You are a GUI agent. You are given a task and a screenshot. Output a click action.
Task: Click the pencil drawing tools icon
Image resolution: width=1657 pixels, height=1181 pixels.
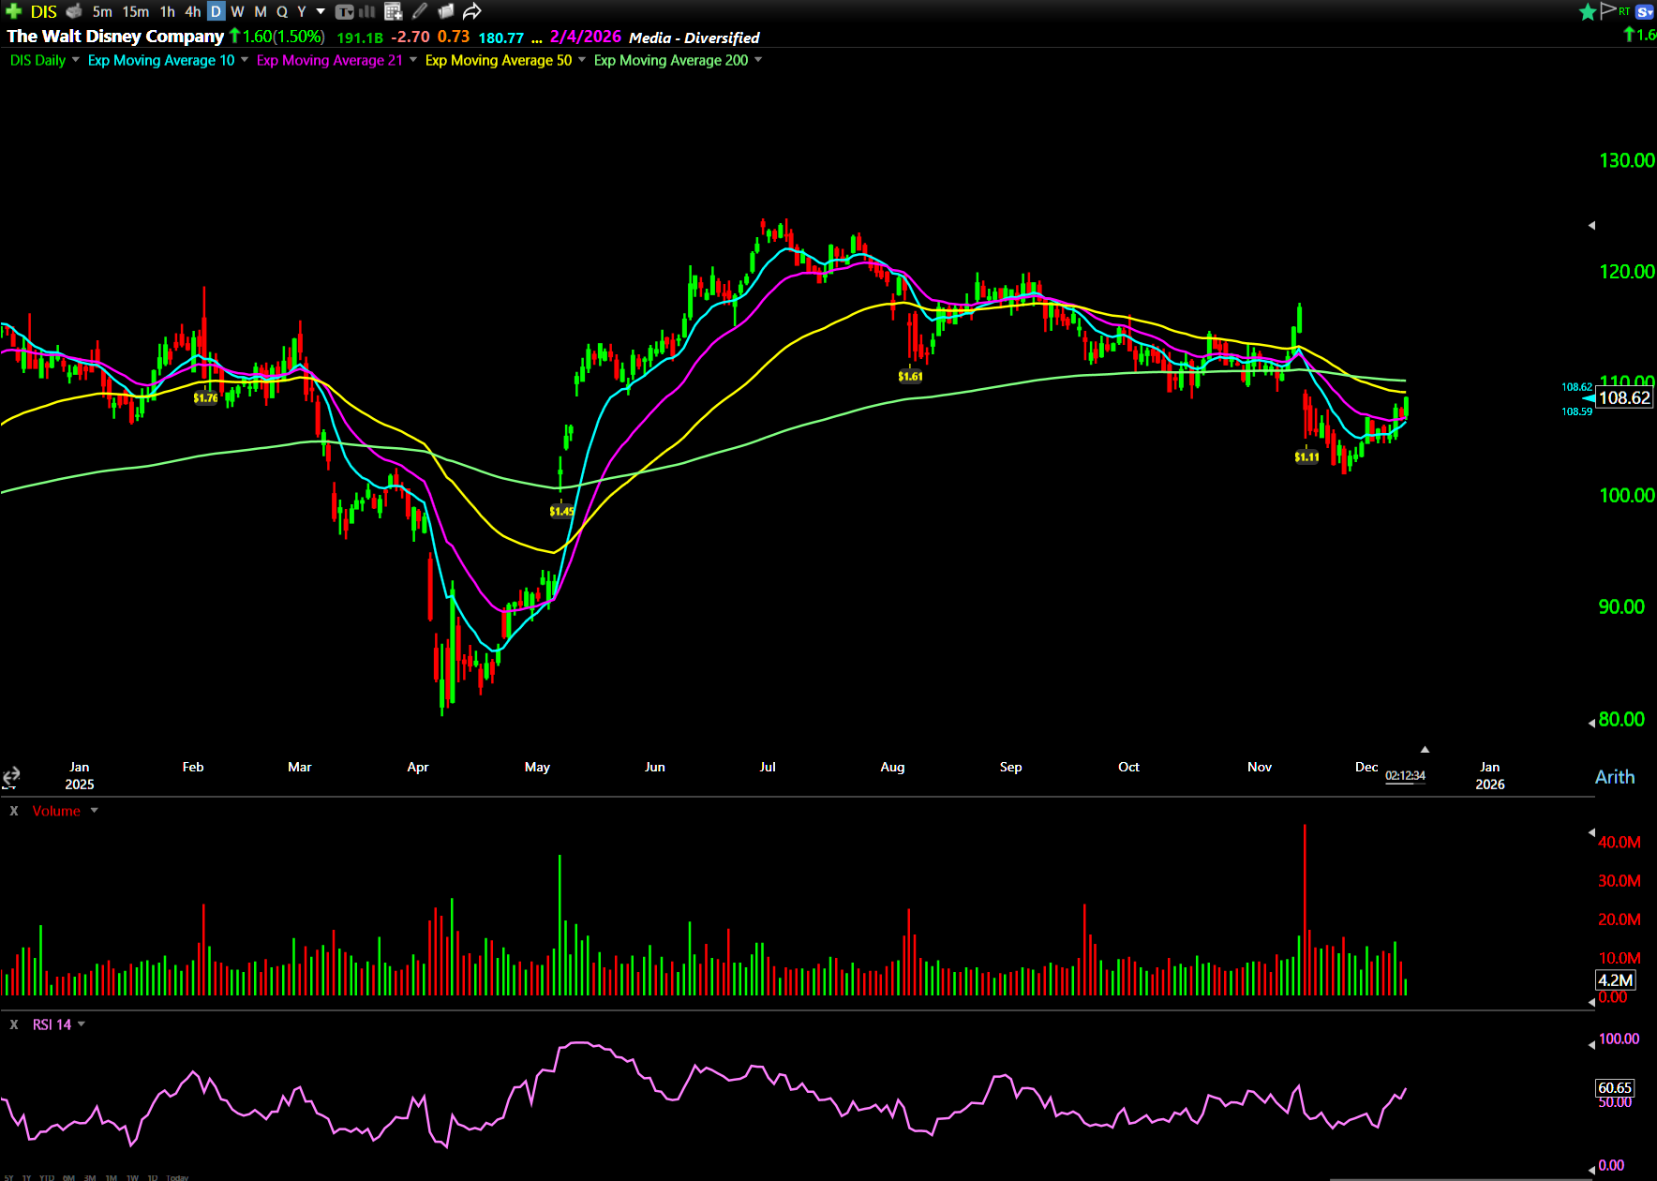click(420, 11)
